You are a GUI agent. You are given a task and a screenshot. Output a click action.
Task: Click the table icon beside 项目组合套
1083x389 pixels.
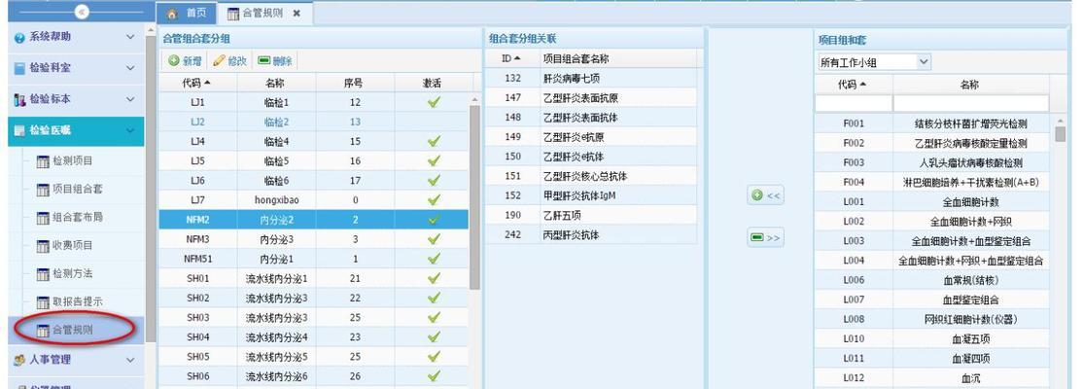coord(43,190)
